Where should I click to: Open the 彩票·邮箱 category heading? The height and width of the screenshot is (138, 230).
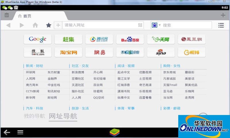tap(172, 108)
